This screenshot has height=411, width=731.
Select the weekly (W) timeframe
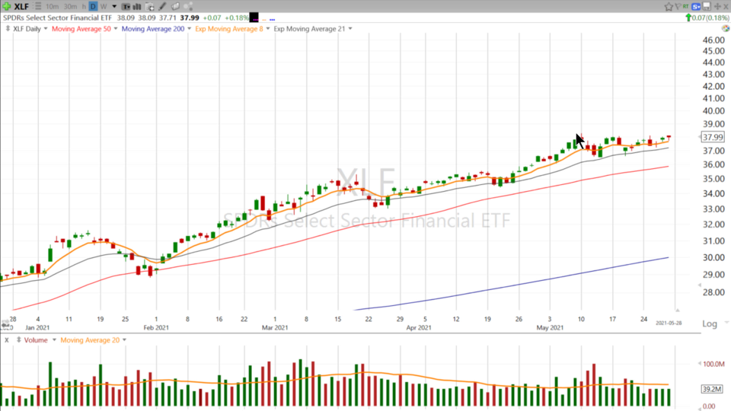point(104,7)
